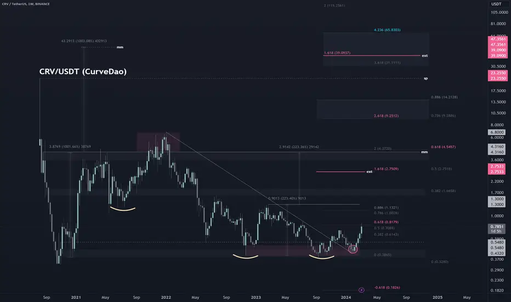The height and width of the screenshot is (302, 511).
Task: Click the 0.7851 current price label
Action: (497, 227)
